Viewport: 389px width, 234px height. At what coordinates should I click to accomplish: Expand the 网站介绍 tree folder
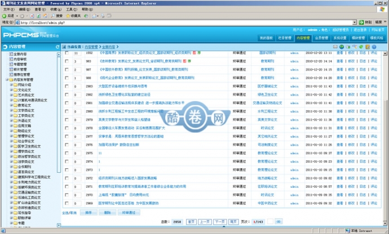click(11, 85)
